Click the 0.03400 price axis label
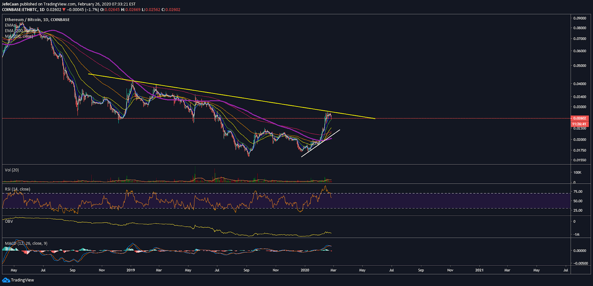Screen dimensions: 593x286 (x=580, y=97)
